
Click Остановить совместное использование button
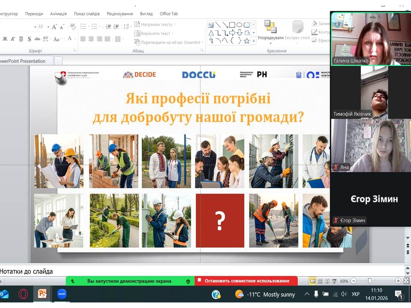pos(246,281)
